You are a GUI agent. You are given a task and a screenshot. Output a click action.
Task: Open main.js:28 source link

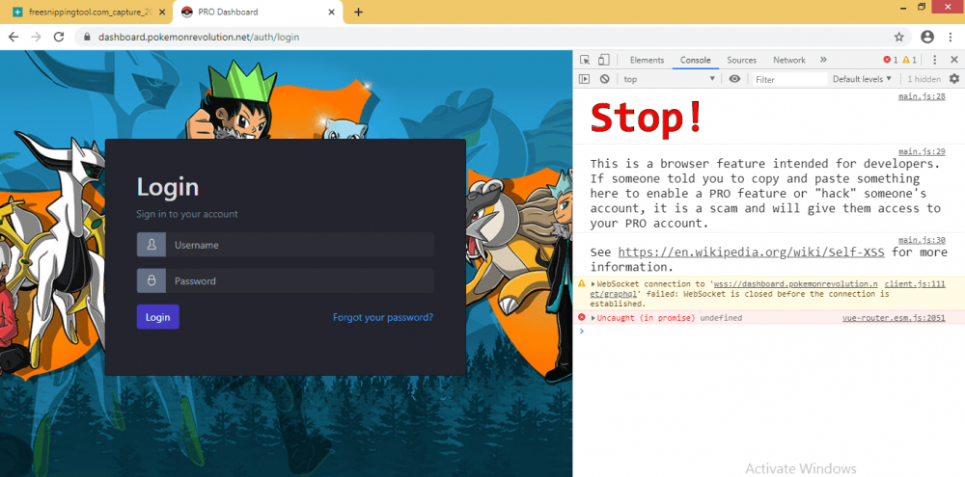(x=922, y=96)
